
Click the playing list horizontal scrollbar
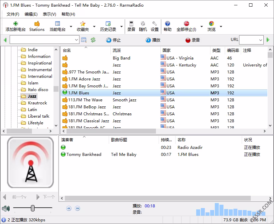158,198
